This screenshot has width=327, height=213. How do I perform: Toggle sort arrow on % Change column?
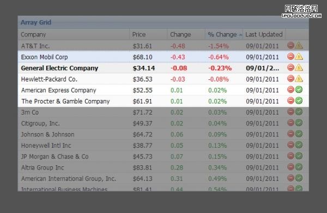point(240,35)
